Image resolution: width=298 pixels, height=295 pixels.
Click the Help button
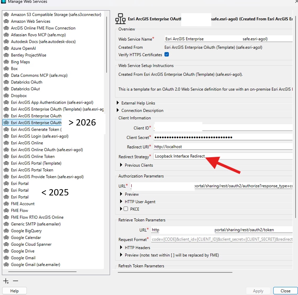(14, 291)
